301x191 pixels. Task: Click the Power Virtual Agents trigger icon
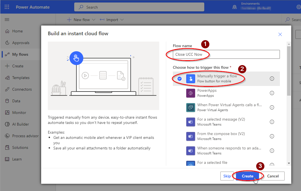point(191,108)
